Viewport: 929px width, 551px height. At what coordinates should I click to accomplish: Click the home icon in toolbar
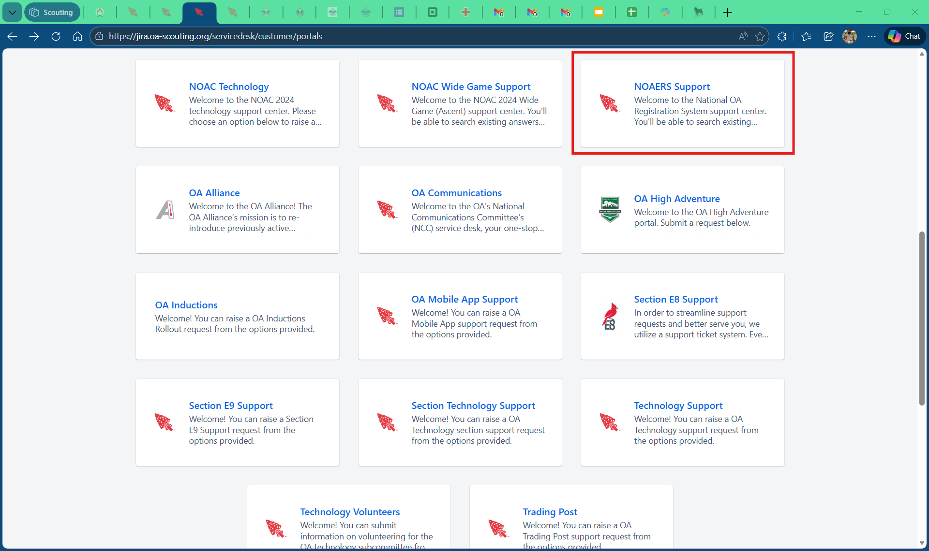click(77, 36)
